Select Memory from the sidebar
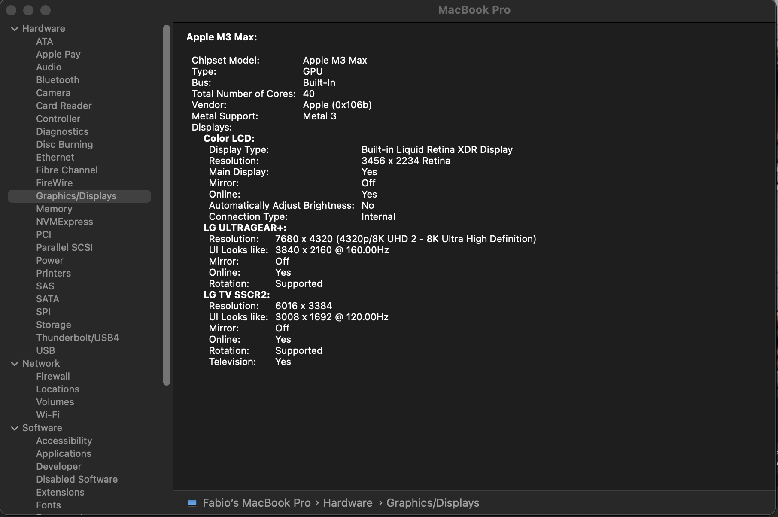 [54, 209]
